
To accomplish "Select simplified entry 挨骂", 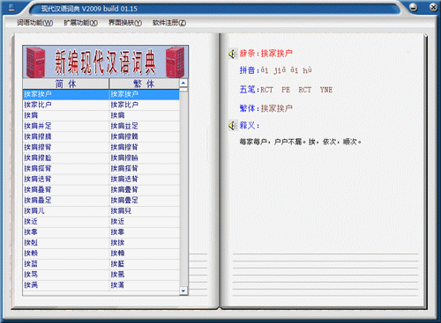I will click(66, 275).
